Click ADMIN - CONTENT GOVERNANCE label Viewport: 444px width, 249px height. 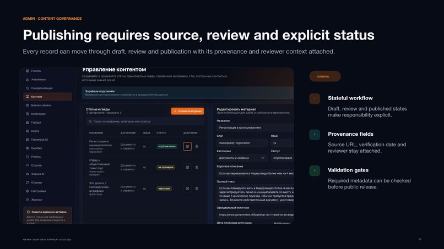(52, 19)
